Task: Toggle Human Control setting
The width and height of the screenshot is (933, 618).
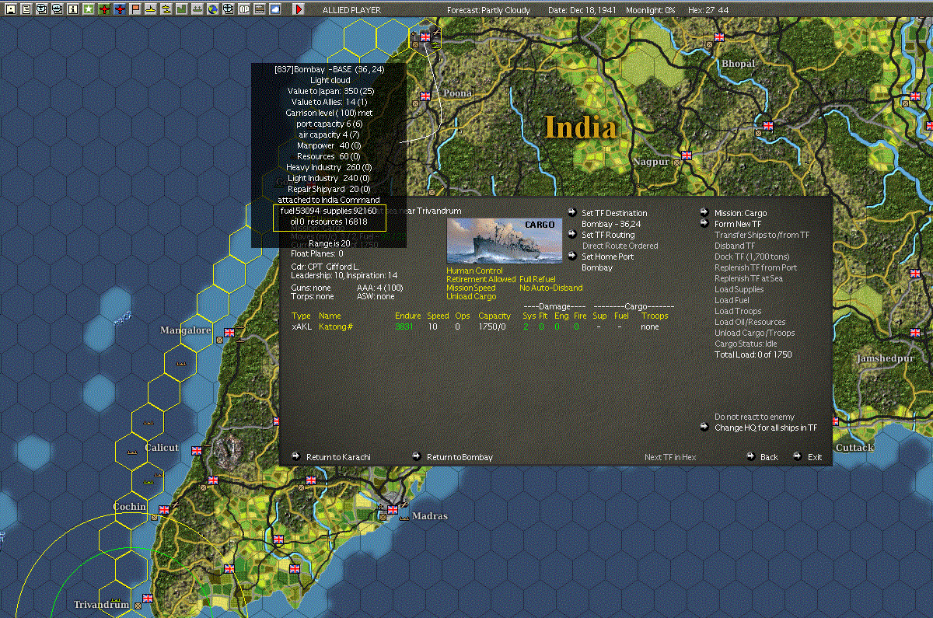Action: (x=474, y=271)
